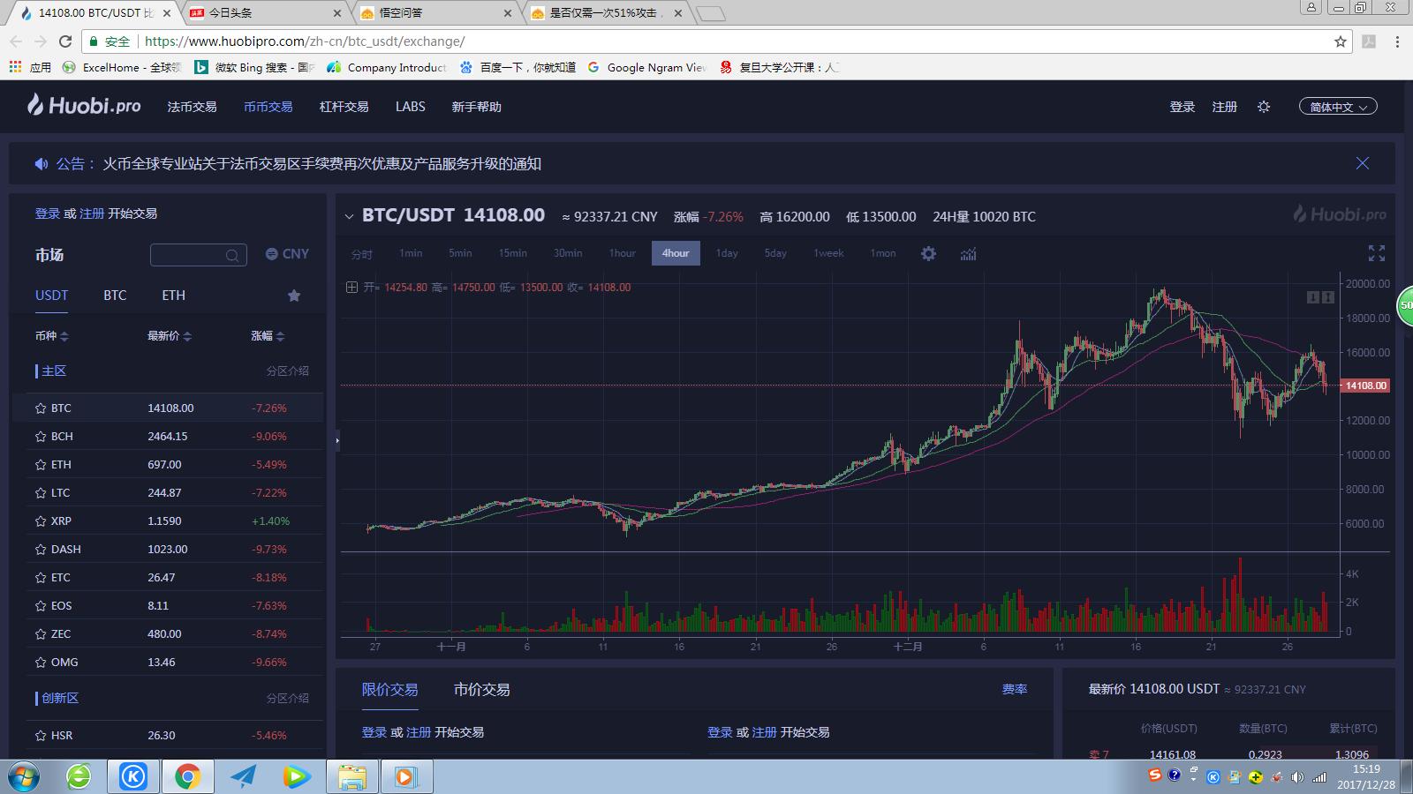Favorite the ETH coin star
Viewport: 1413px width, 794px height.
41,465
